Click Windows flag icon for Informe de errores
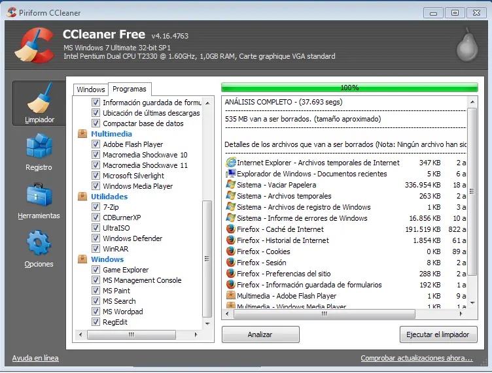Image resolution: width=492 pixels, height=373 pixels. click(230, 218)
